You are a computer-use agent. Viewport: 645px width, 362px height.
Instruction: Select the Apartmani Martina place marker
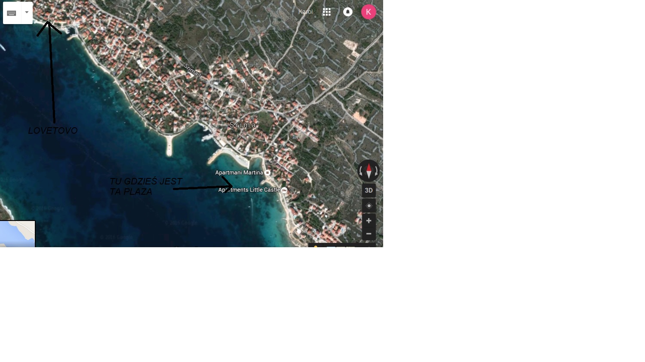pyautogui.click(x=267, y=172)
